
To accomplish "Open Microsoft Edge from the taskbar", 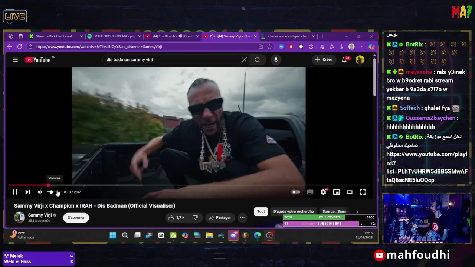I will pos(257,235).
